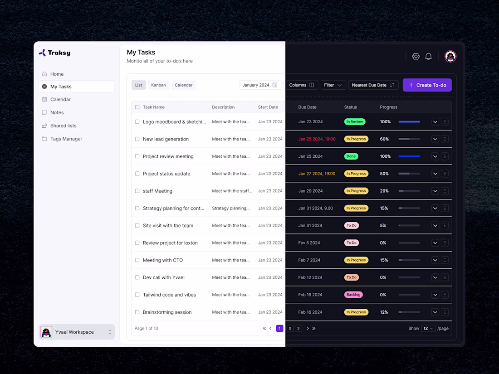Check the select-all checkbox in the table header
The image size is (499, 374).
137,107
